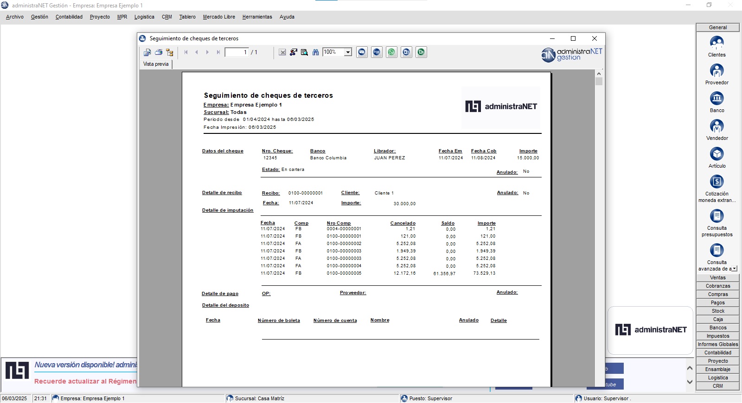Send the report by email icon
Screen dimensions: 742x403
(362, 52)
